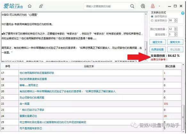Open the blue help question icon

(x=183, y=13)
